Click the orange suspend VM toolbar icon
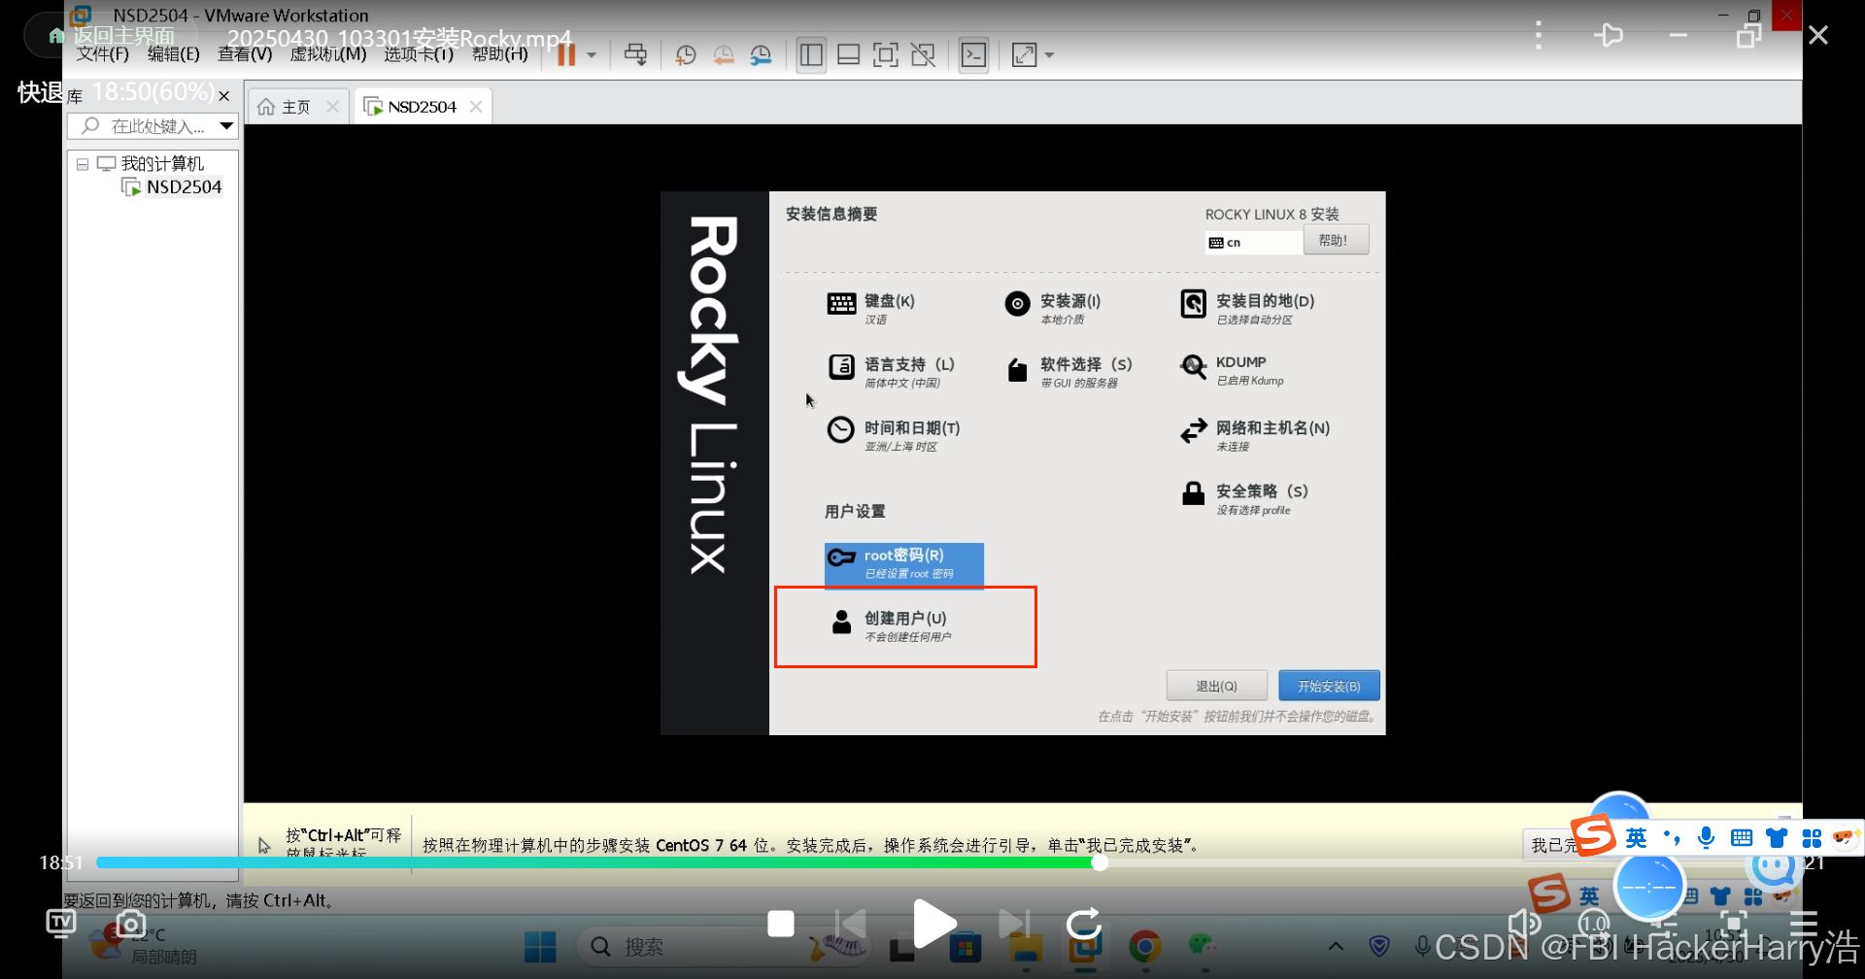This screenshot has height=979, width=1865. point(565,55)
